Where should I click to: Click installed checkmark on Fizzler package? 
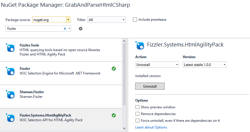(x=114, y=69)
